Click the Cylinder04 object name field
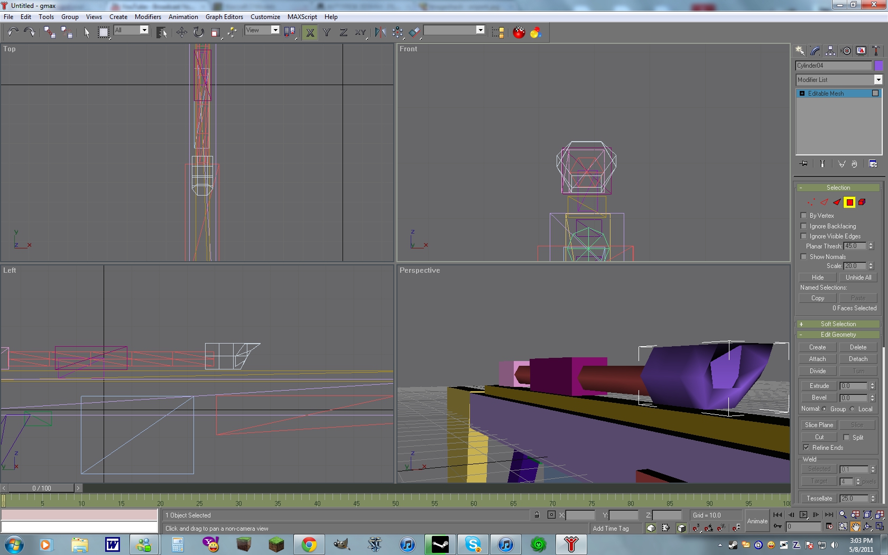Viewport: 888px width, 555px height. click(834, 66)
